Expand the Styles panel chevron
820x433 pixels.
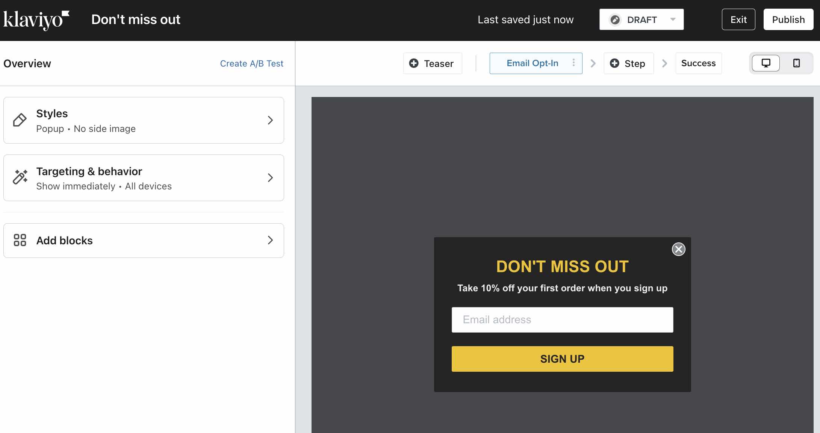click(270, 120)
